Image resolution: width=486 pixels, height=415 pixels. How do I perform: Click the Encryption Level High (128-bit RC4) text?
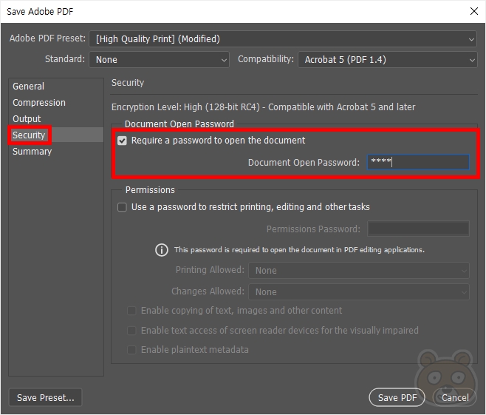click(263, 107)
